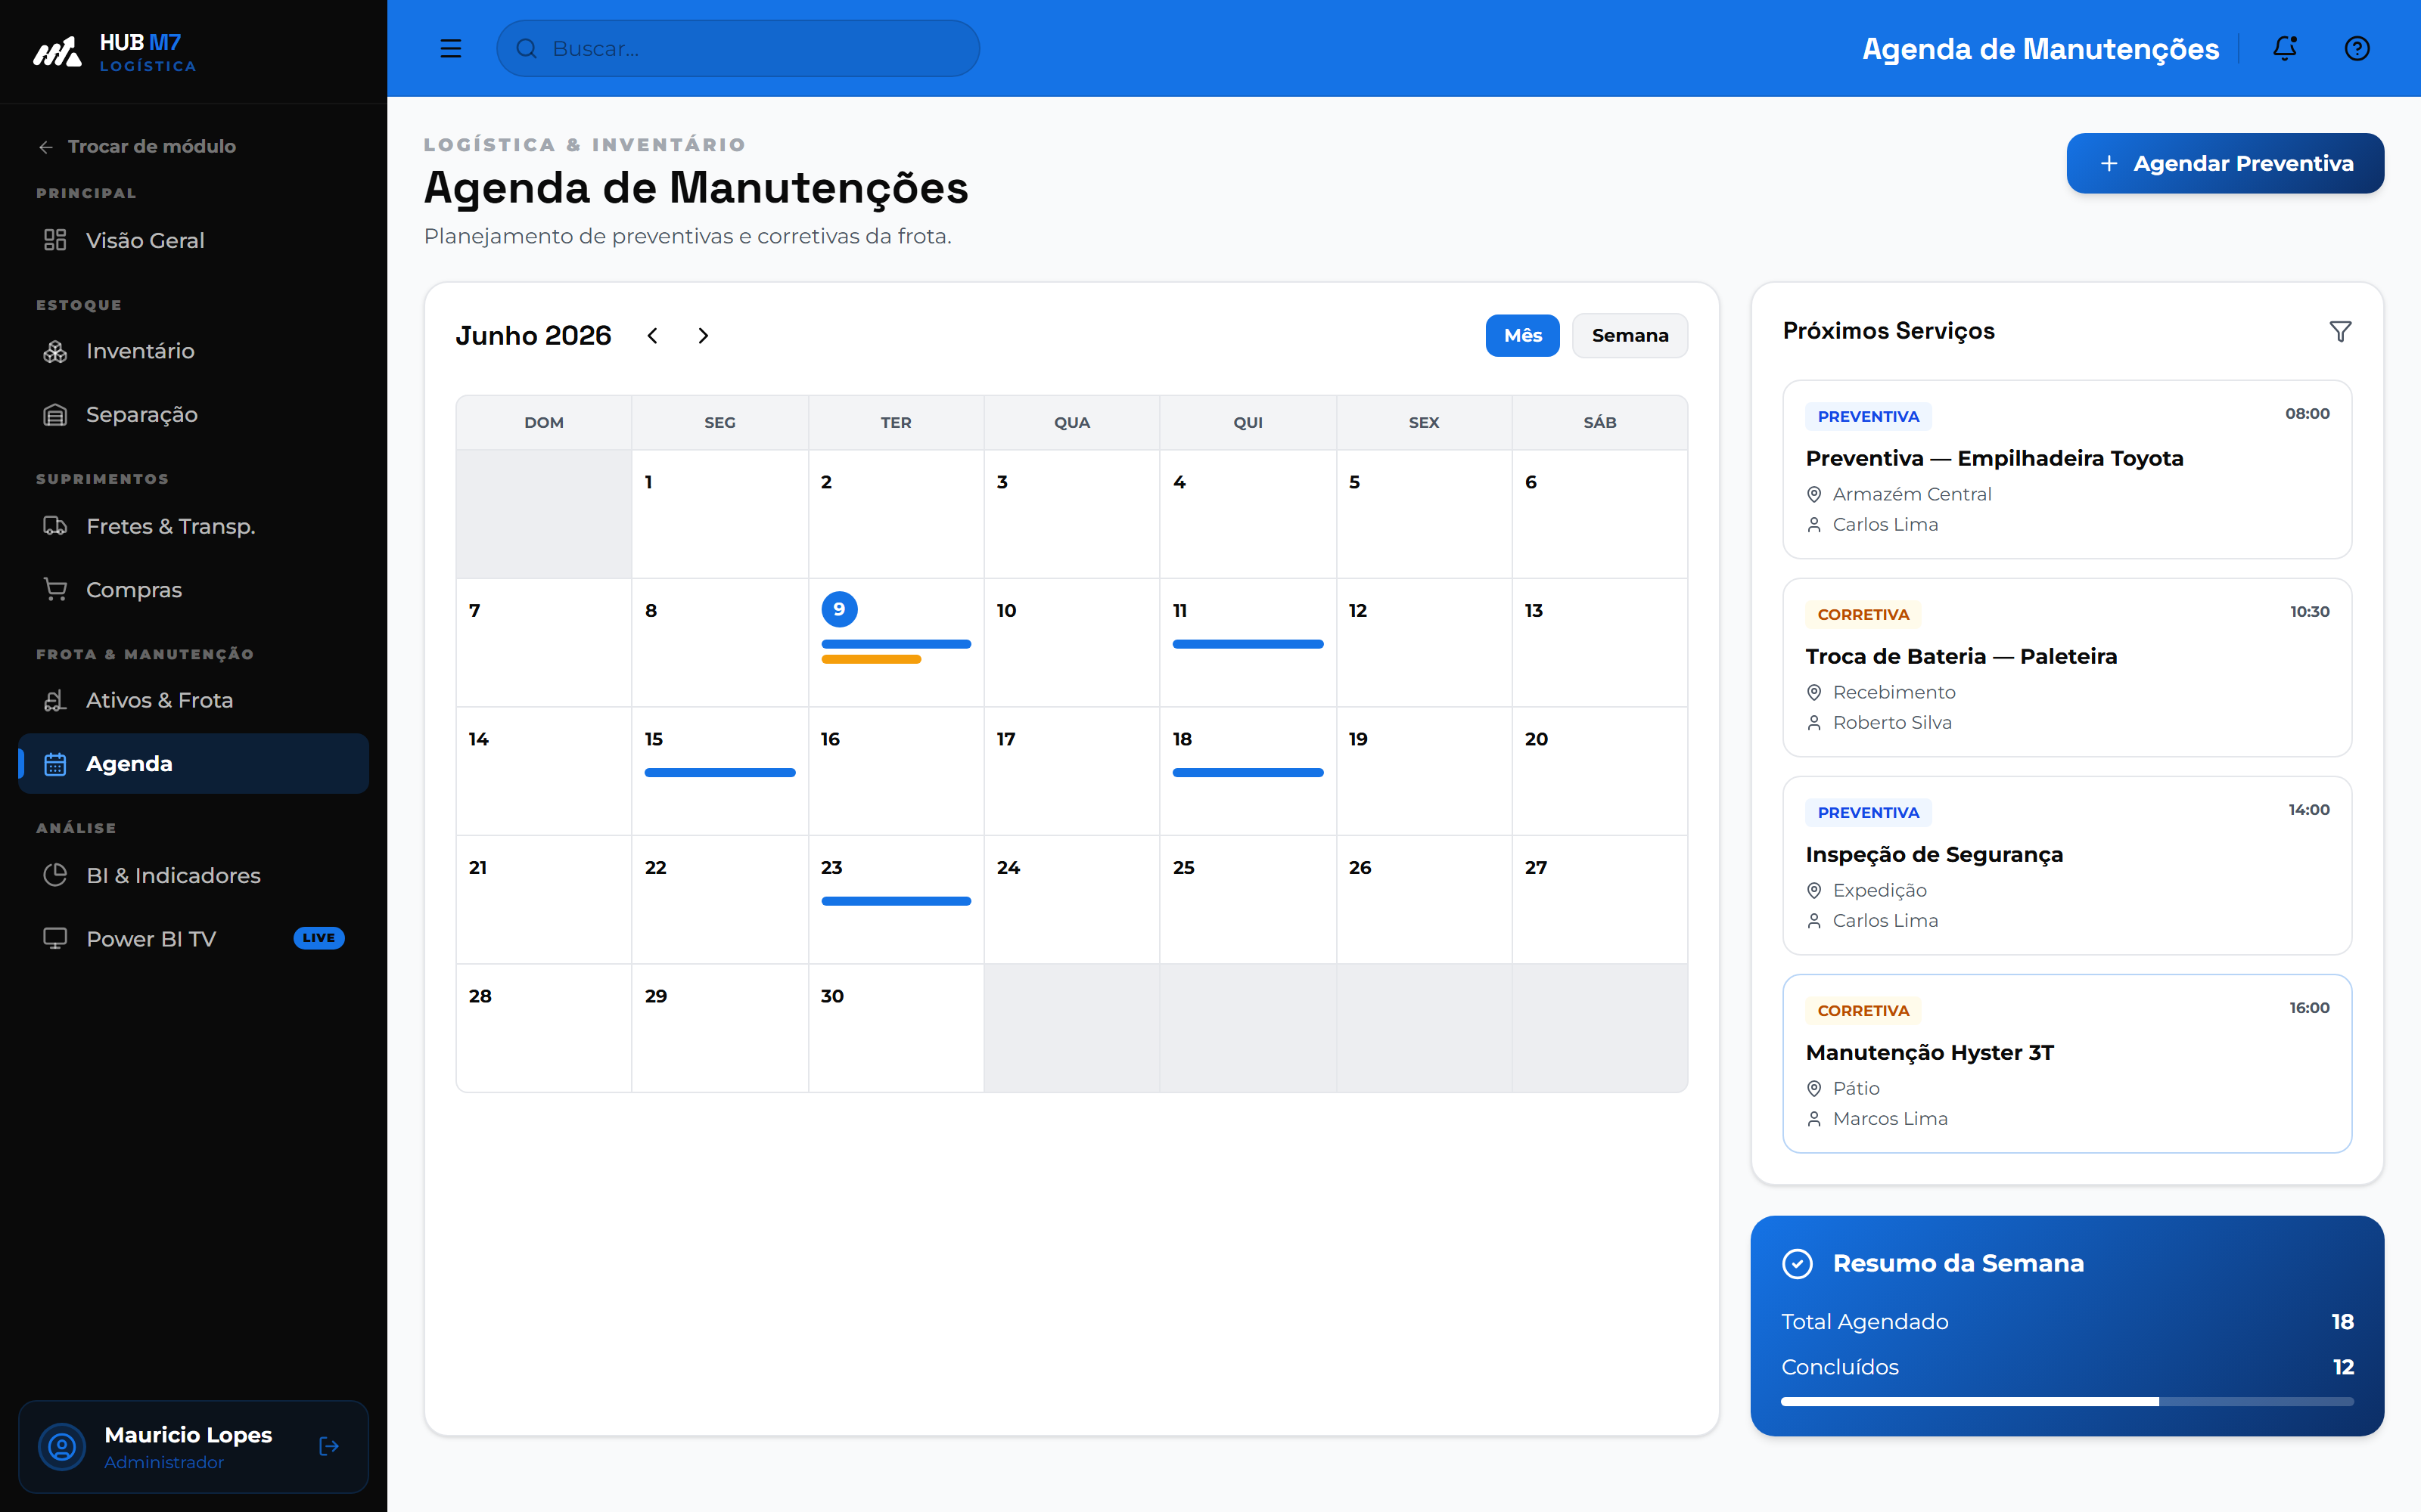2421x1512 pixels.
Task: Click the HUB M7 logo
Action: pos(114,52)
